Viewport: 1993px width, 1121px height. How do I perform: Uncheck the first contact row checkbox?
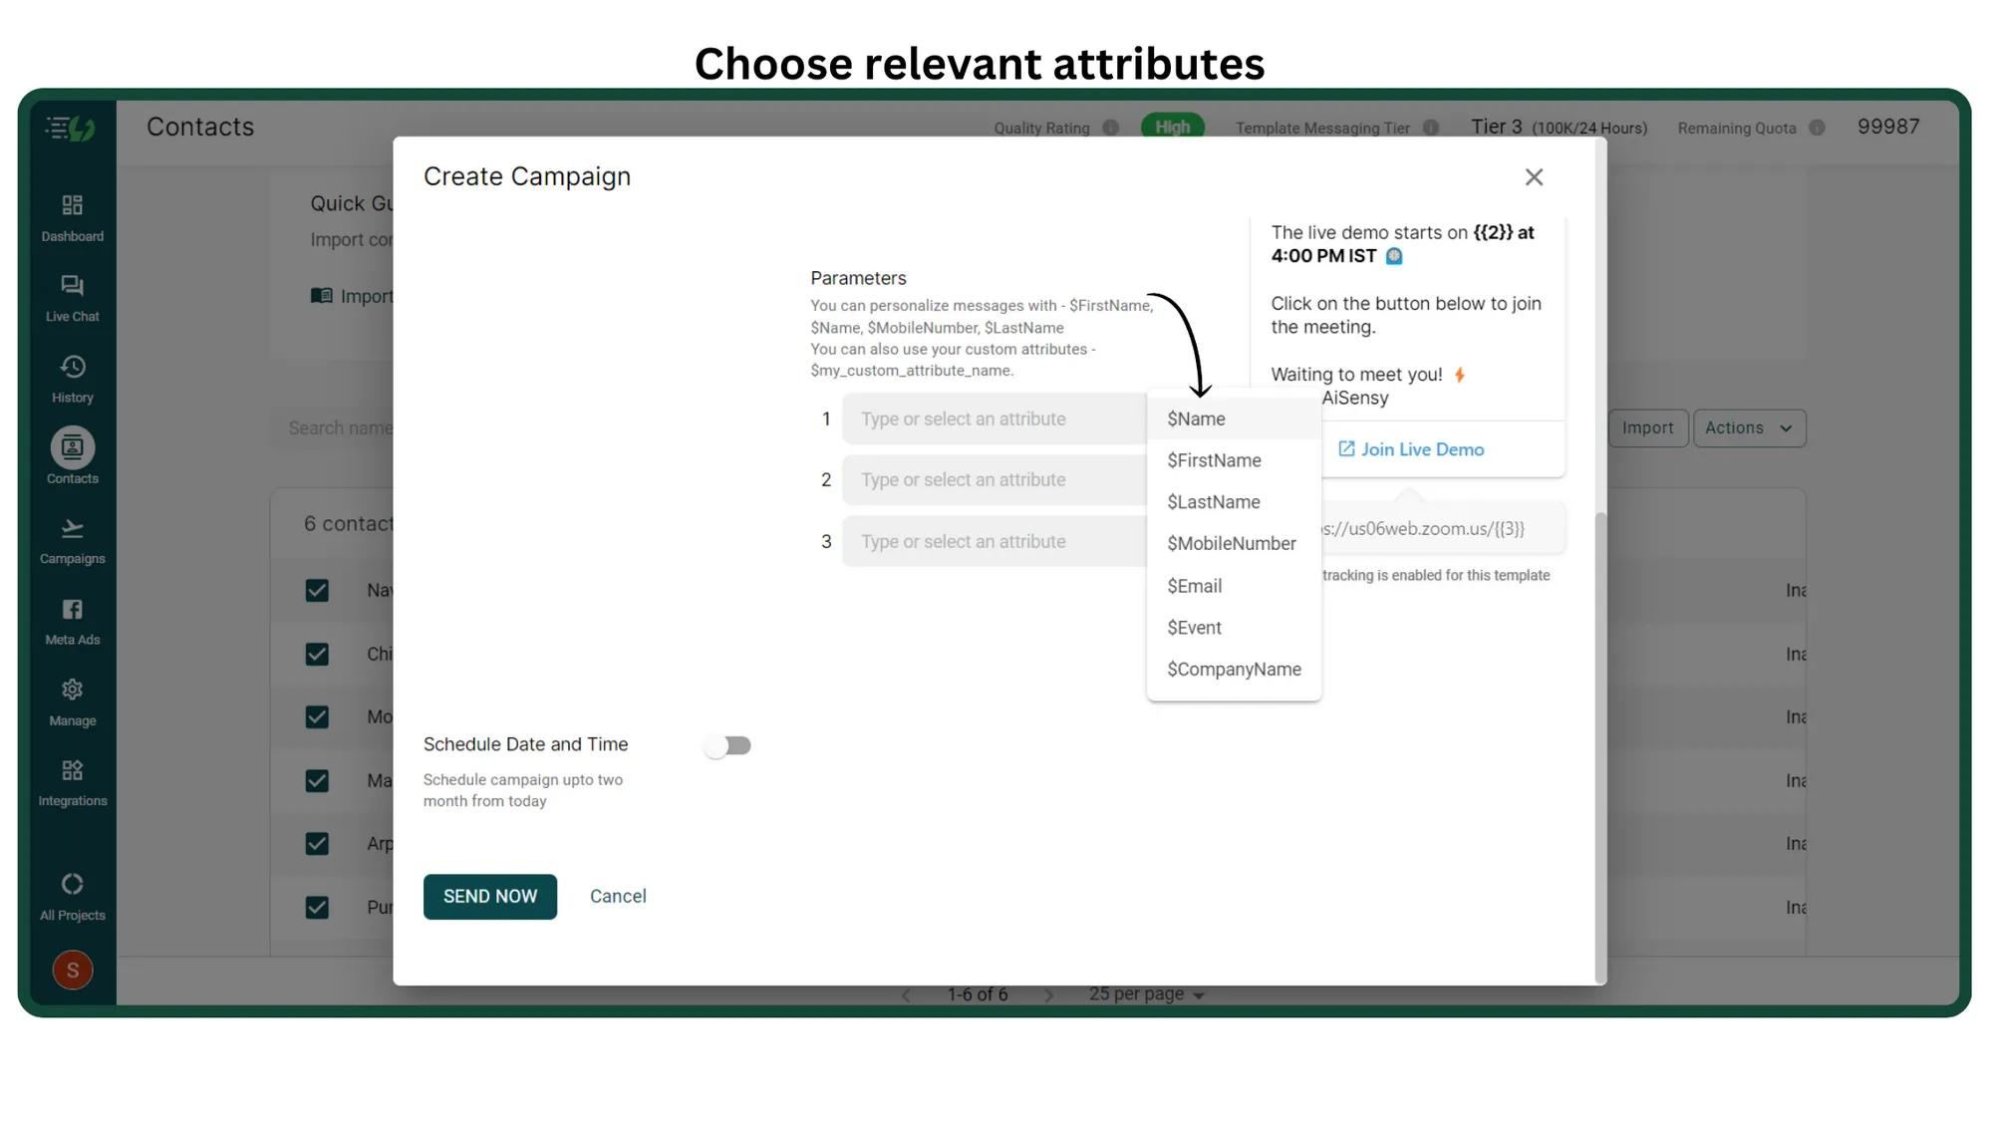click(317, 590)
